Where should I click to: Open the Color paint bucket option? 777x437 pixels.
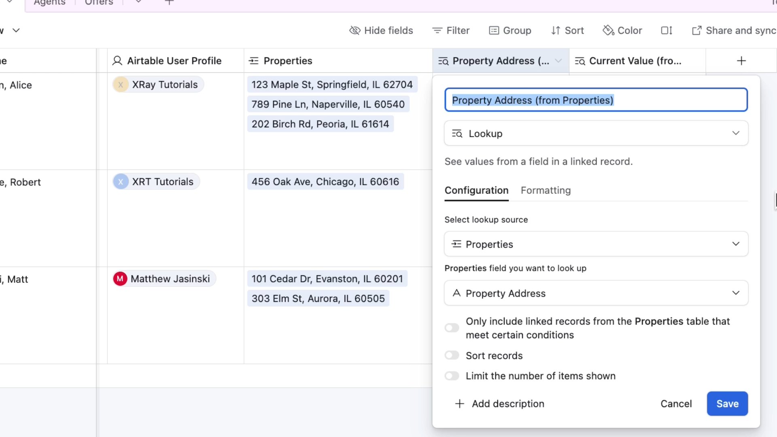point(622,30)
